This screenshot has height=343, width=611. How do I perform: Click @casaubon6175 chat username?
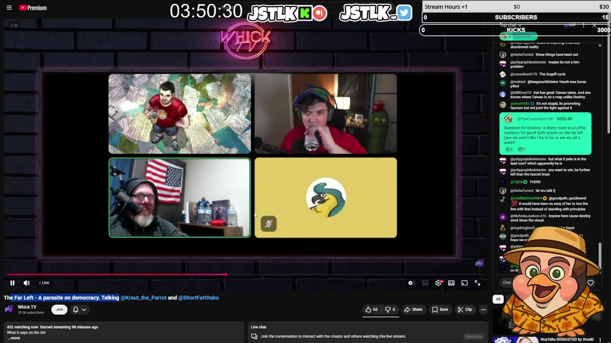[524, 74]
